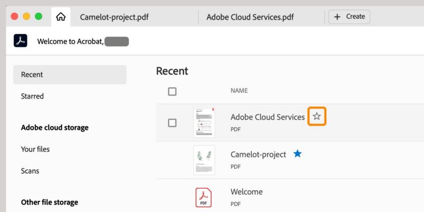The width and height of the screenshot is (424, 212).
Task: Star the Adobe Cloud Services file
Action: coord(316,116)
